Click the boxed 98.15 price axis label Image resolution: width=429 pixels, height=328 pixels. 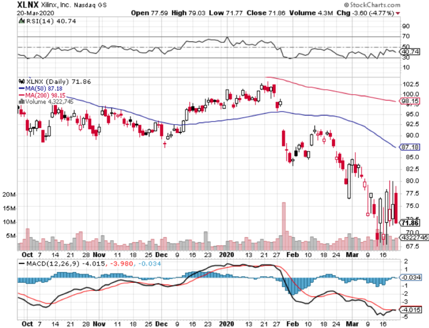click(x=410, y=101)
